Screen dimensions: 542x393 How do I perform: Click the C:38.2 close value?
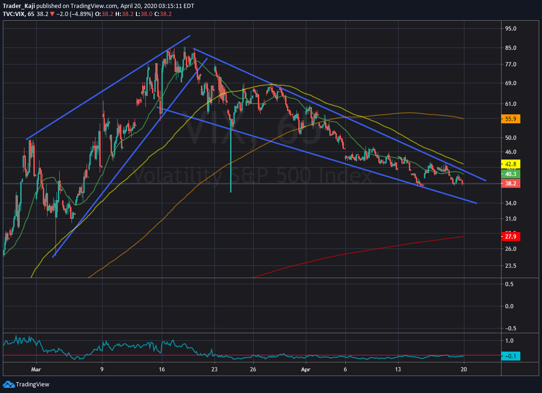163,14
